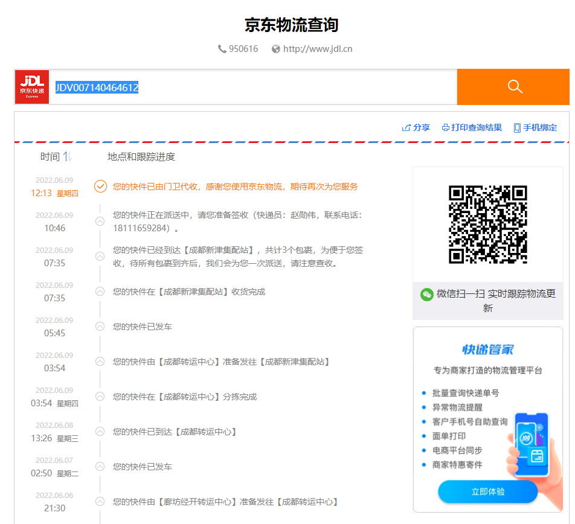Click the globe icon beside the website URL
575x524 pixels.
[276, 49]
